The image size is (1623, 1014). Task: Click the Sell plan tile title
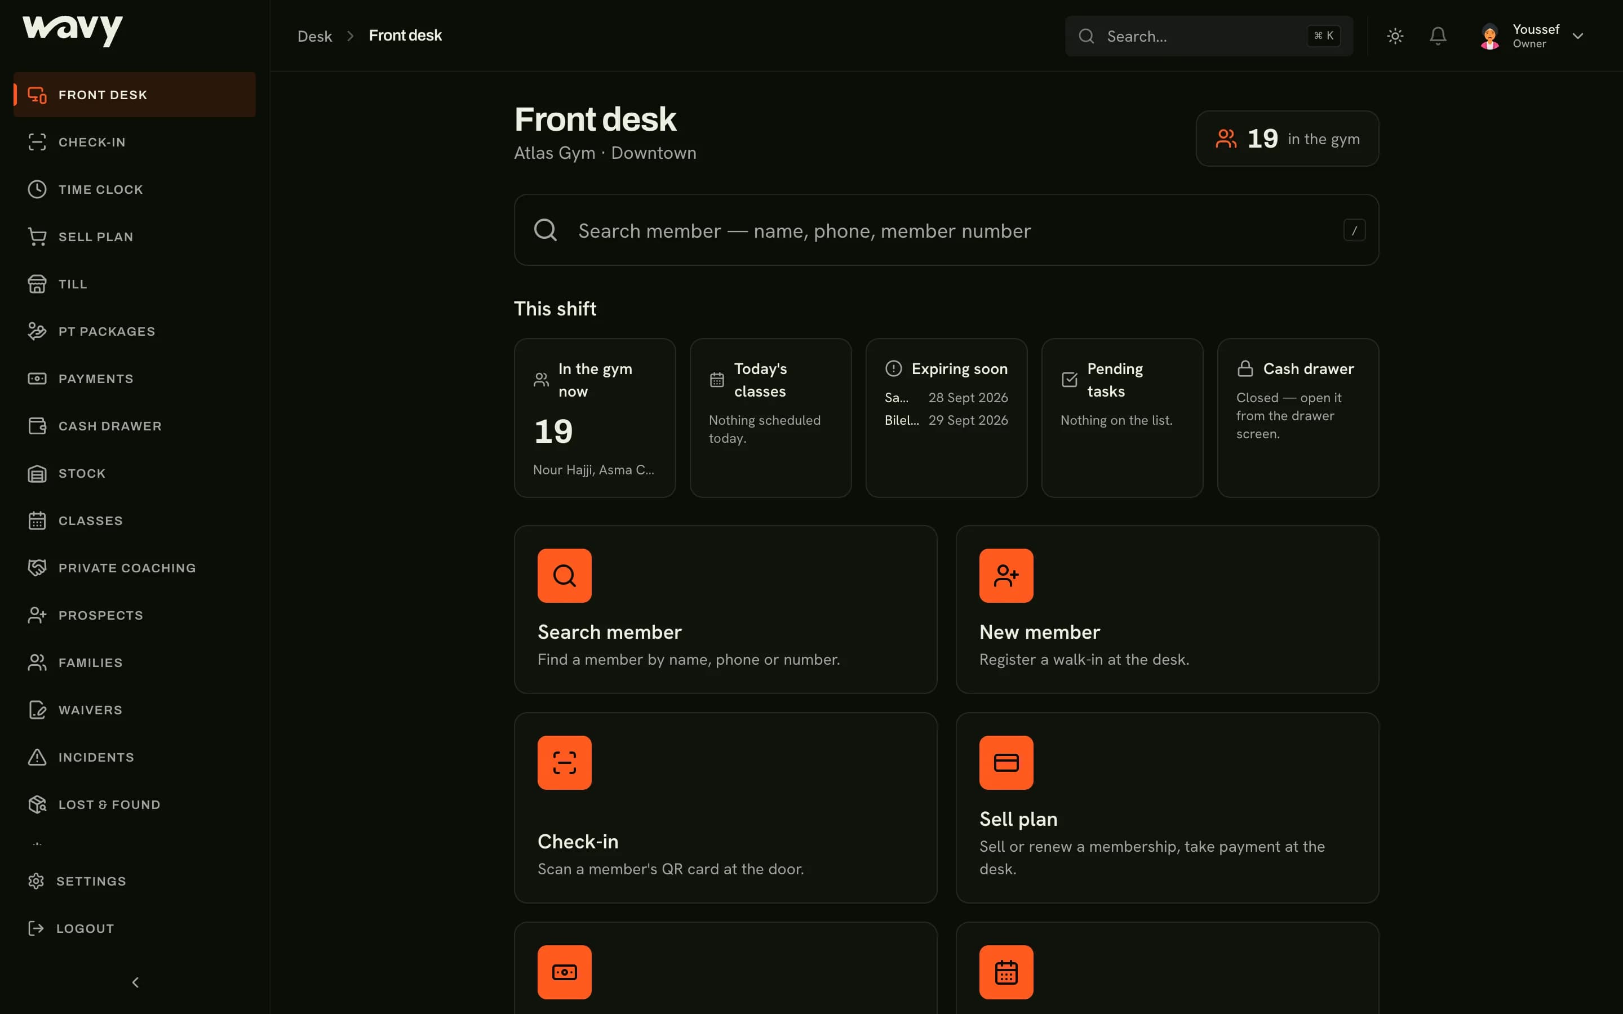coord(1018,819)
